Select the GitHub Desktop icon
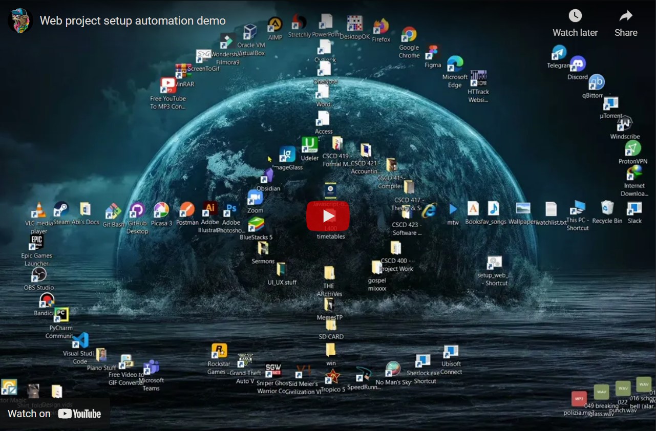 click(137, 210)
